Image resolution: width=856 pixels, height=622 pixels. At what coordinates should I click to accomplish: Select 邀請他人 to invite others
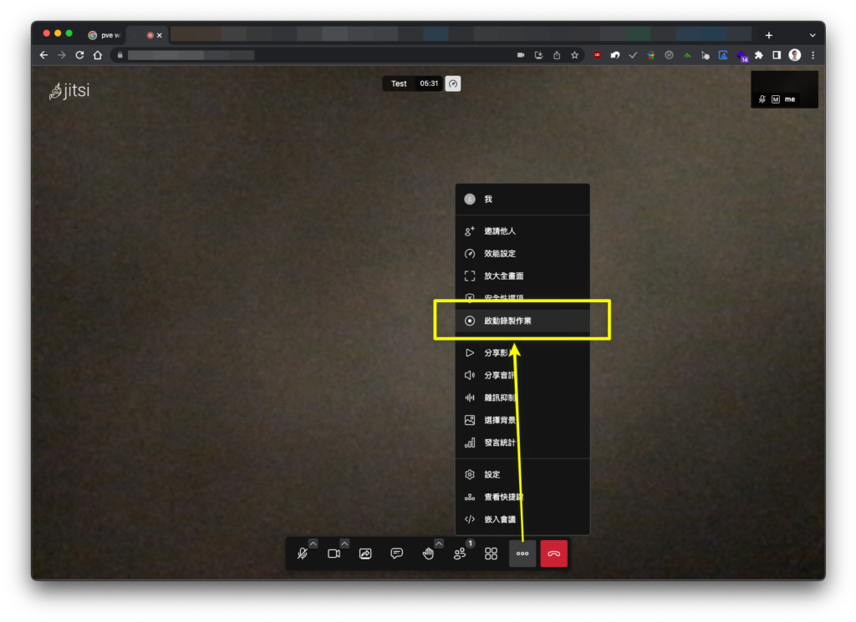(522, 231)
